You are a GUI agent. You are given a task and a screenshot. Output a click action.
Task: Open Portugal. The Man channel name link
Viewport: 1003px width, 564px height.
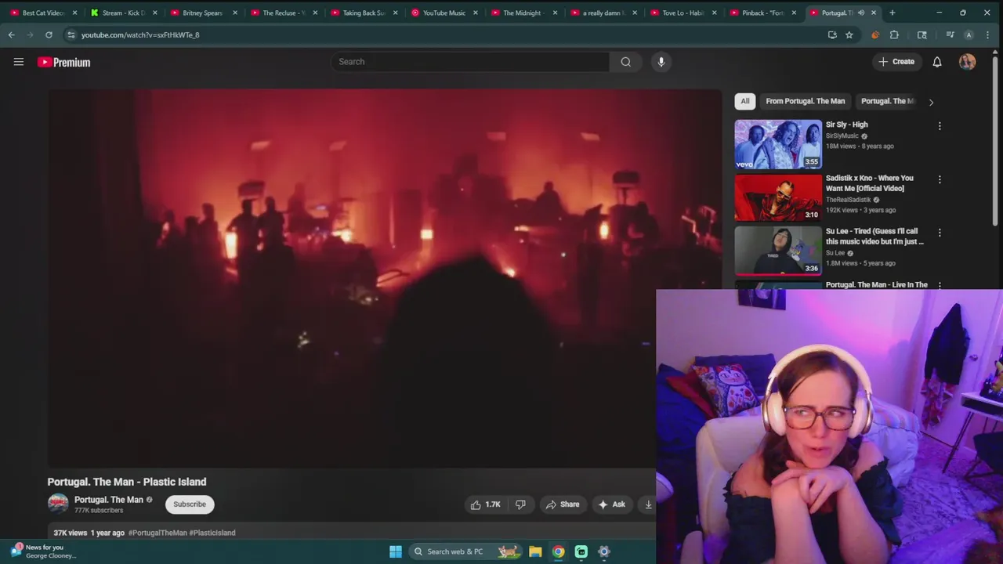pyautogui.click(x=109, y=500)
